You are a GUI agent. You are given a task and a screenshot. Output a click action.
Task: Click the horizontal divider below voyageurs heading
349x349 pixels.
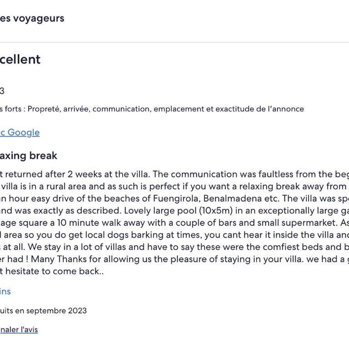[174, 42]
